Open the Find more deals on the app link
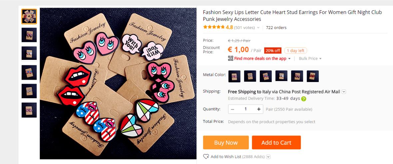This screenshot has width=393, height=164. pyautogui.click(x=260, y=58)
